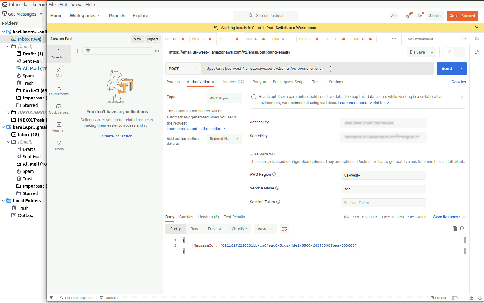
Task: Click the Create Collection link
Action: tap(117, 136)
